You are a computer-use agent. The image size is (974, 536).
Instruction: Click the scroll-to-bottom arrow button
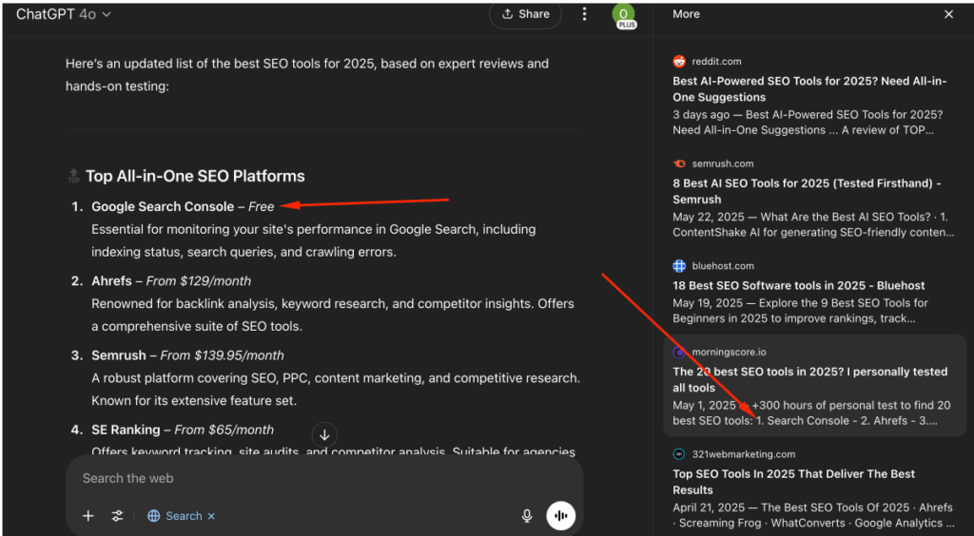coord(324,435)
